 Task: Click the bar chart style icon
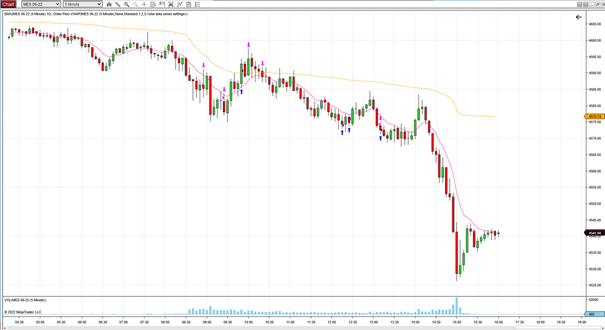[x=109, y=4]
